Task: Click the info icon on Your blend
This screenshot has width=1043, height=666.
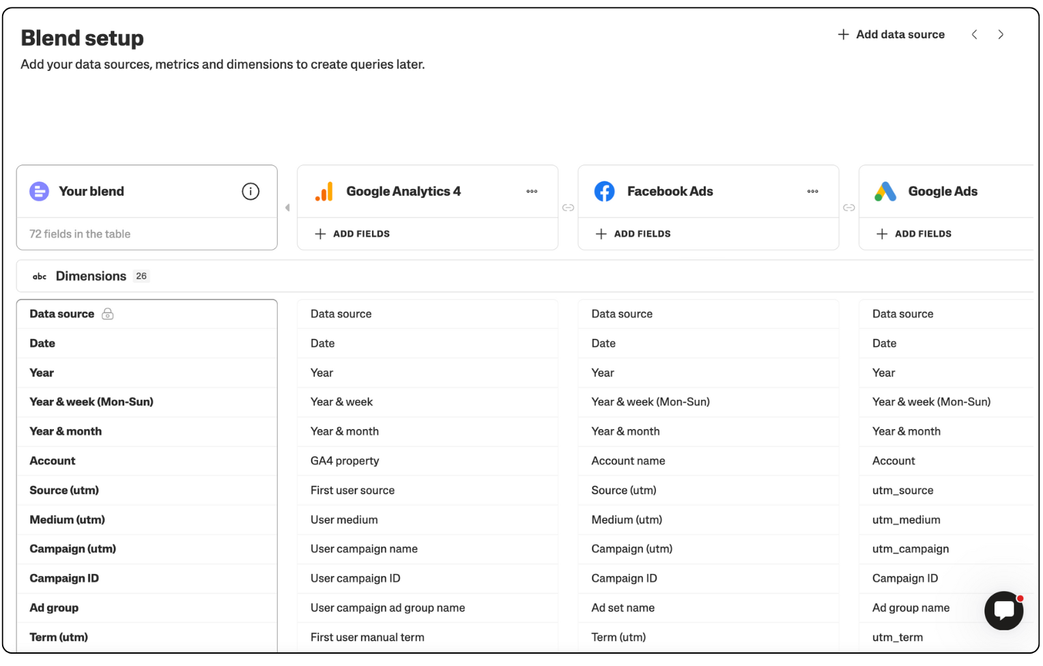Action: 251,192
